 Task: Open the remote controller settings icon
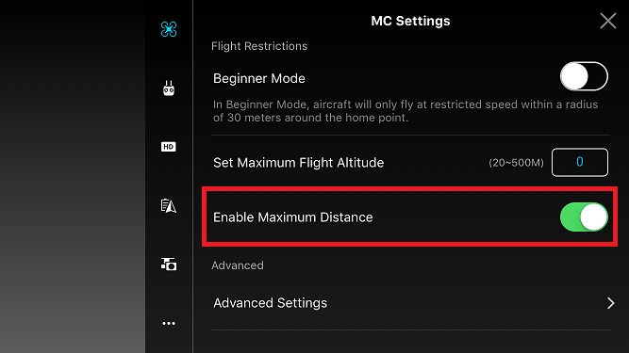point(169,88)
